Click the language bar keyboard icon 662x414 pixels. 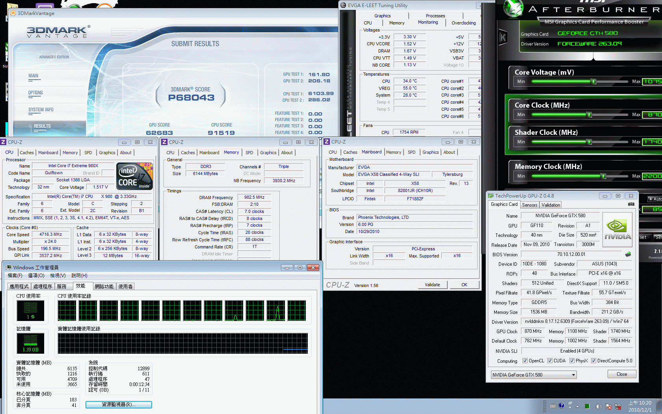[553, 406]
